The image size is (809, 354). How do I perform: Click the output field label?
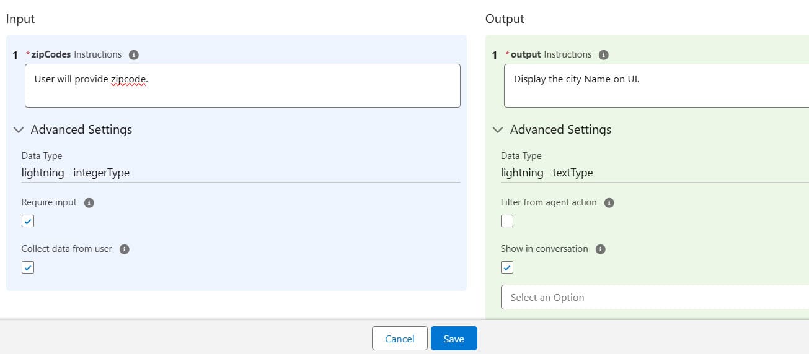pos(526,54)
